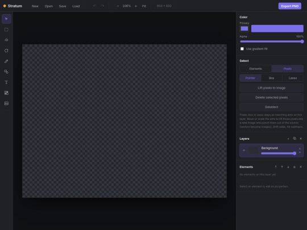
Task: Choose Box selection type
Action: (272, 78)
